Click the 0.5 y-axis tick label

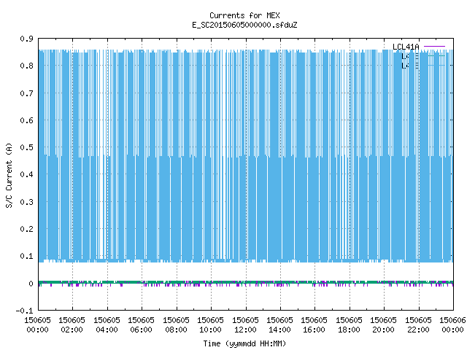pos(26,147)
